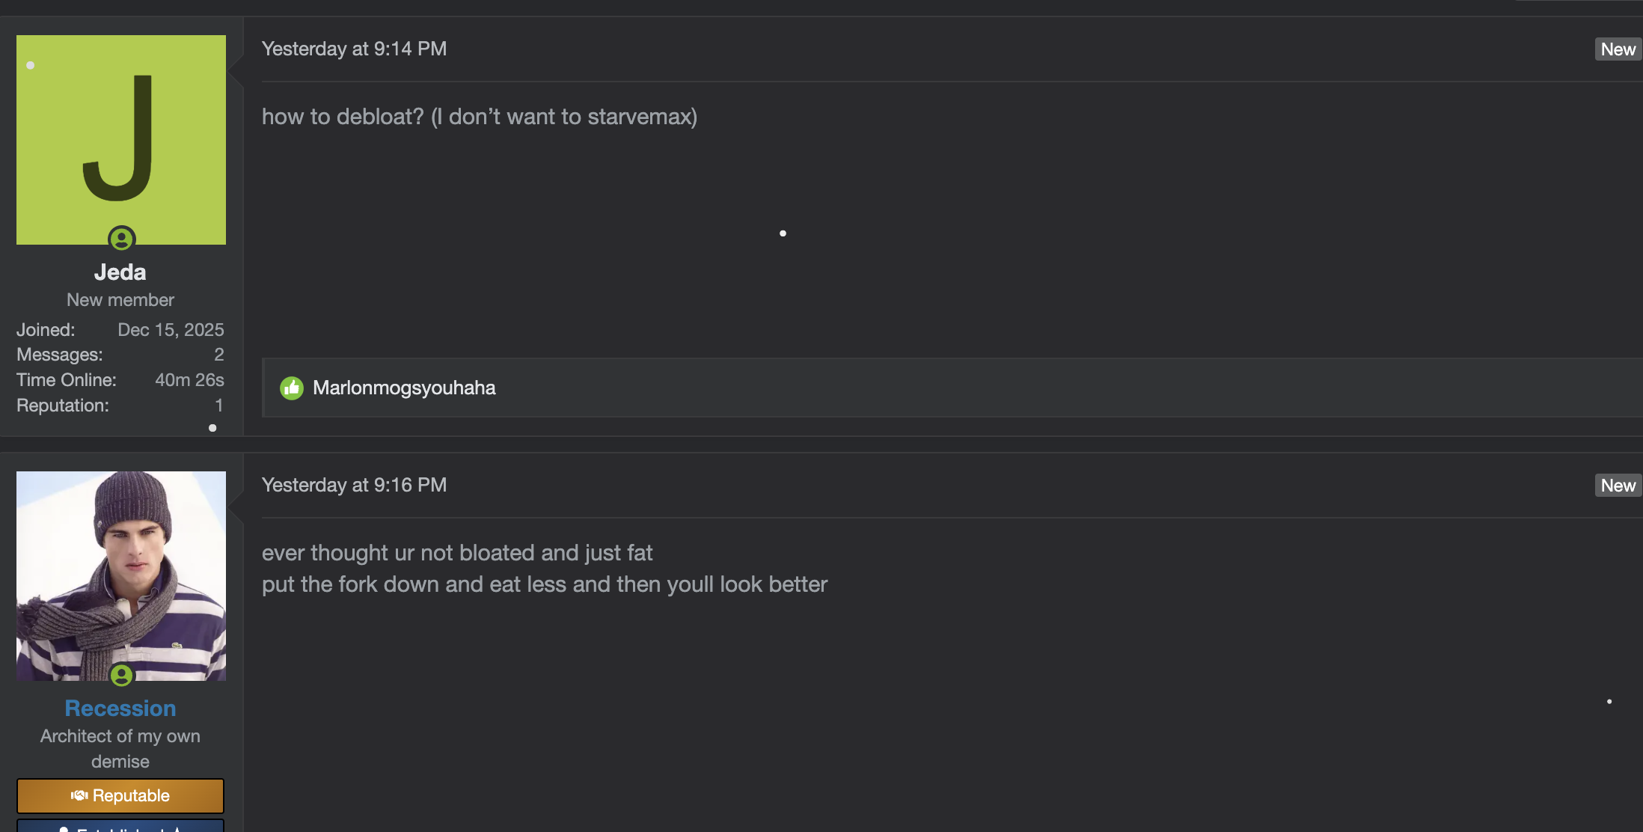Click the 'Yesterday at 9:16 PM' timestamp
The image size is (1643, 832).
tap(354, 485)
